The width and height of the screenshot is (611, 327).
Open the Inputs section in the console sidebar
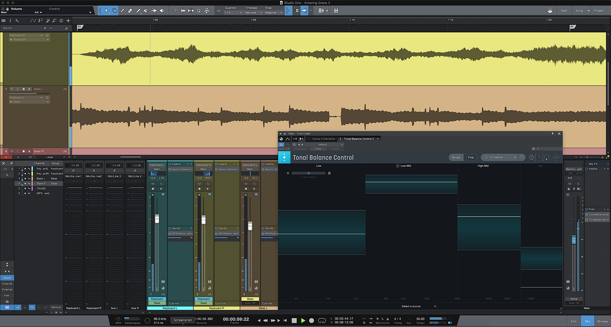7,278
